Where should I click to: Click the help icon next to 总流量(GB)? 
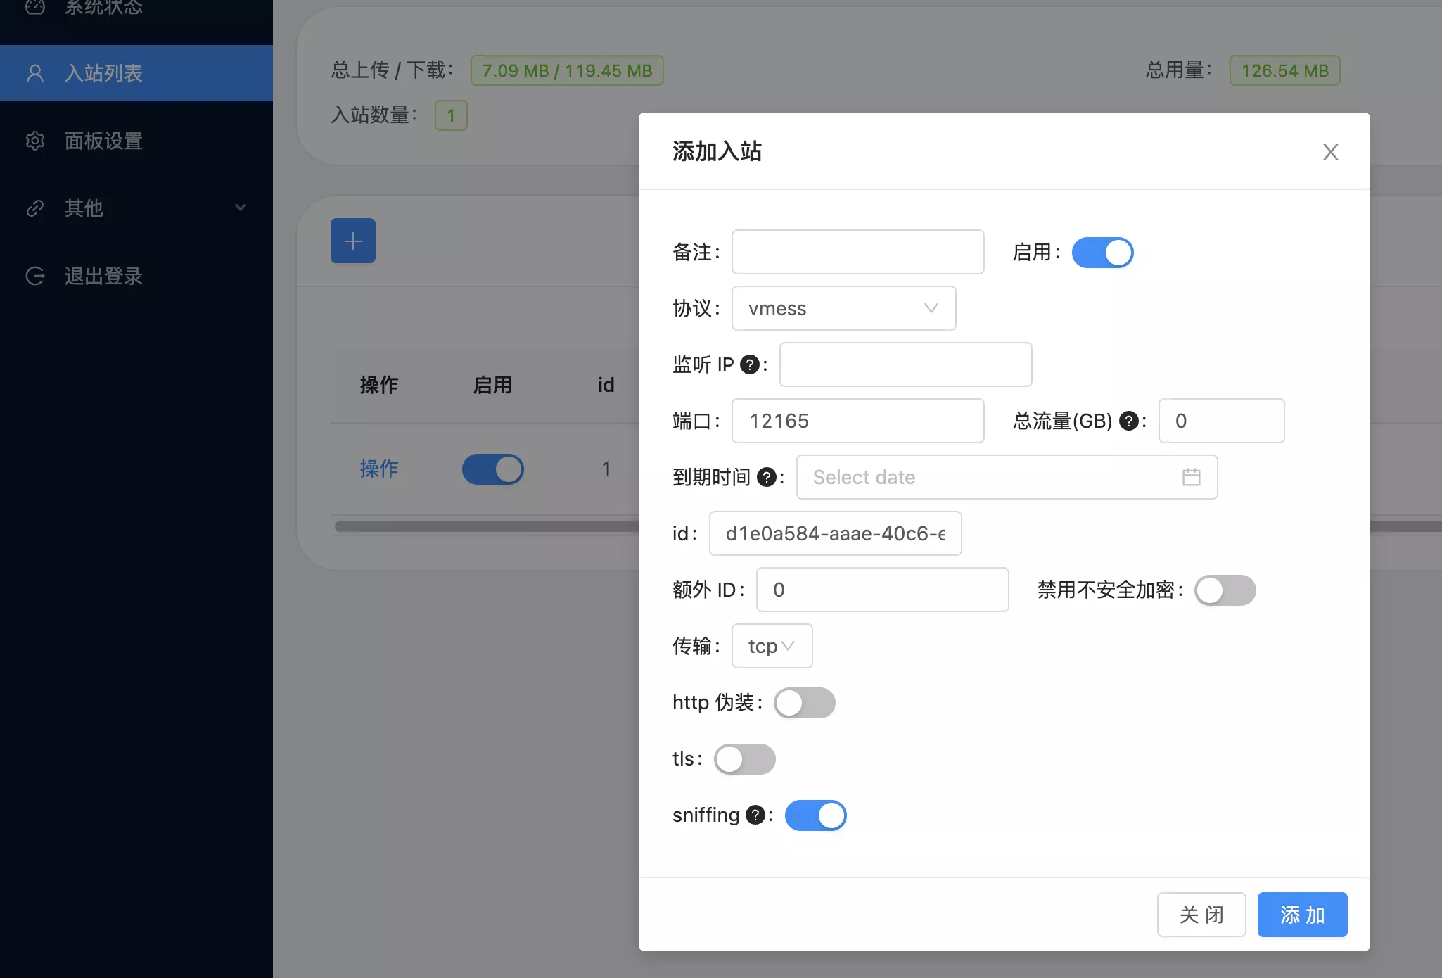coord(1128,421)
